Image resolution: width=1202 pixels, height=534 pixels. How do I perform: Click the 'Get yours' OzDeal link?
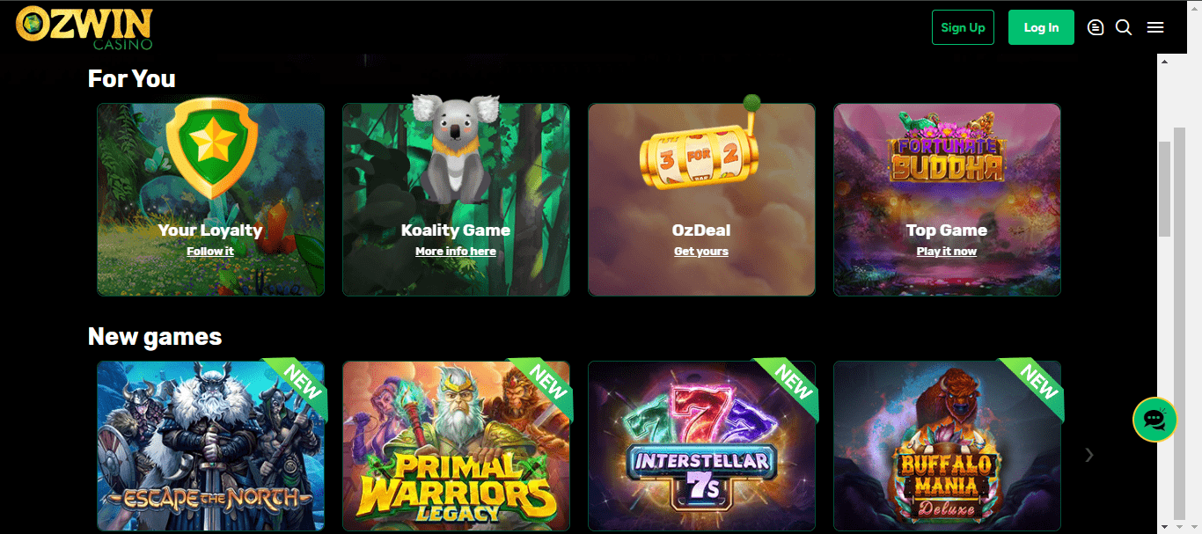click(x=701, y=252)
